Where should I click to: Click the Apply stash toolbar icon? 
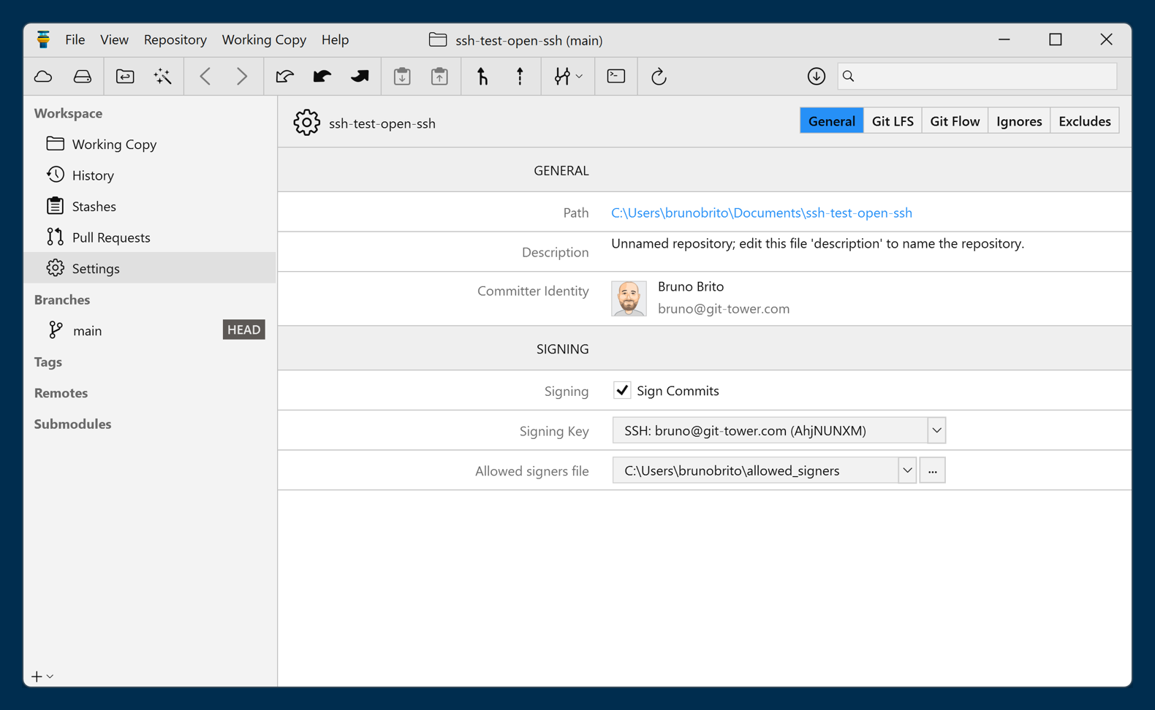tap(439, 77)
